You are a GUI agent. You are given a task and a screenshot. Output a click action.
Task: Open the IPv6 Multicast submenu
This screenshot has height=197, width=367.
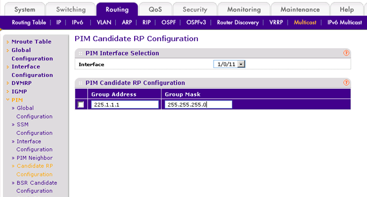[344, 22]
